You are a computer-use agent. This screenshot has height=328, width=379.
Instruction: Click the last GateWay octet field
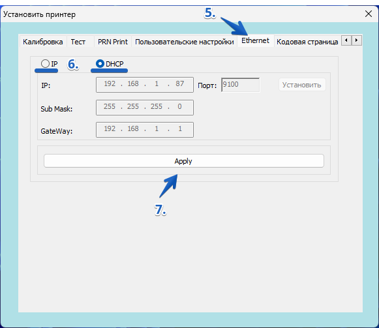point(180,129)
